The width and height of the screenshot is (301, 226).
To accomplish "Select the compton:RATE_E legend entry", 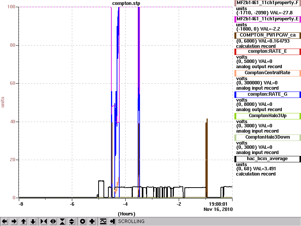I will pos(268,52).
